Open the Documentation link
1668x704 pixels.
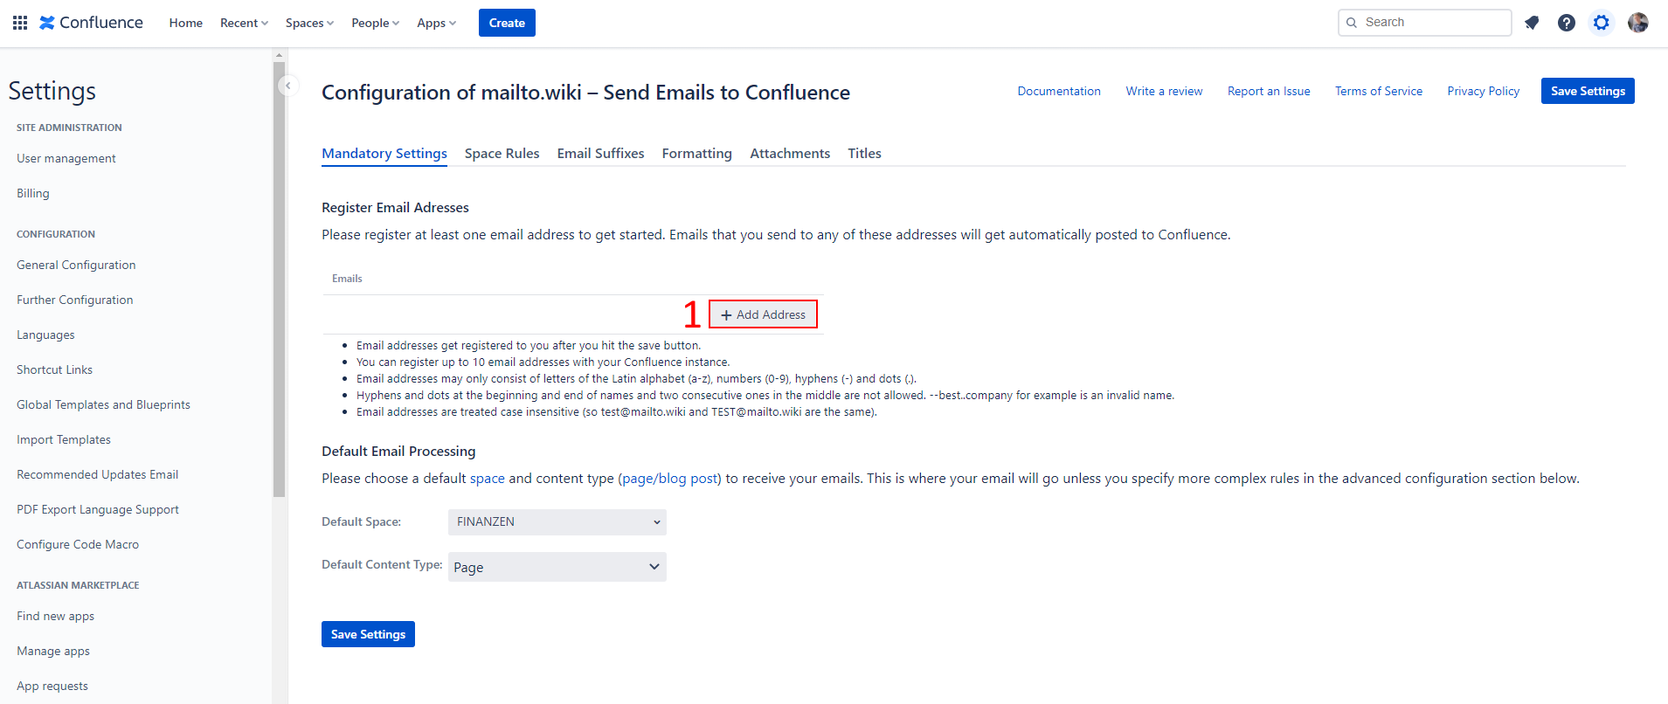(x=1059, y=91)
